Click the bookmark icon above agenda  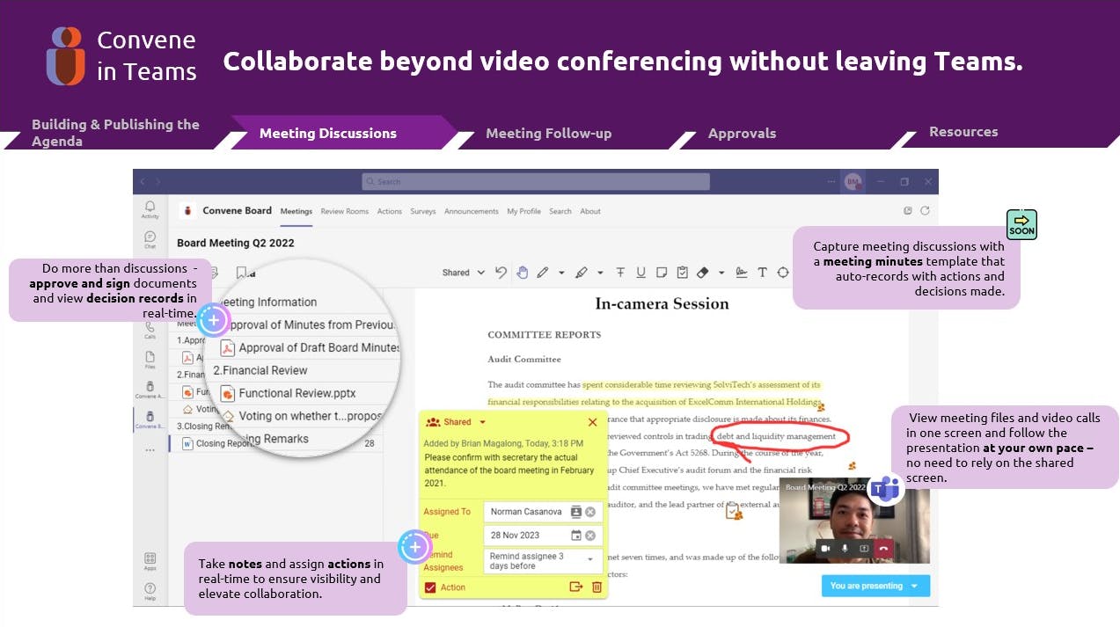[x=241, y=273]
